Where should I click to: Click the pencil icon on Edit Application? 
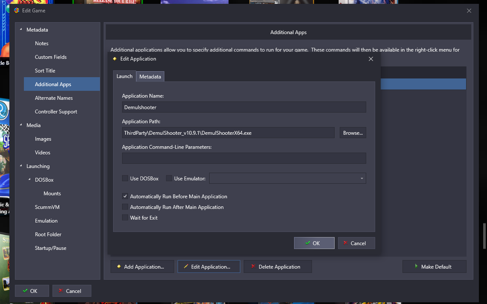click(185, 267)
